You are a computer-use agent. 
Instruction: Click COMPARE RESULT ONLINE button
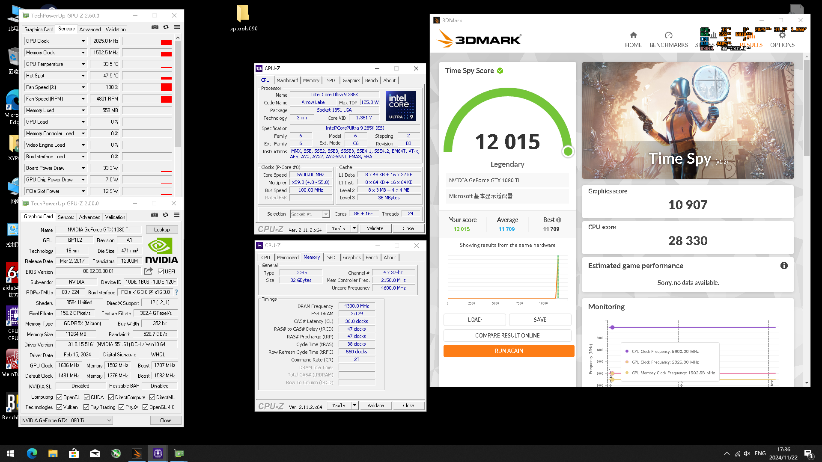(507, 335)
